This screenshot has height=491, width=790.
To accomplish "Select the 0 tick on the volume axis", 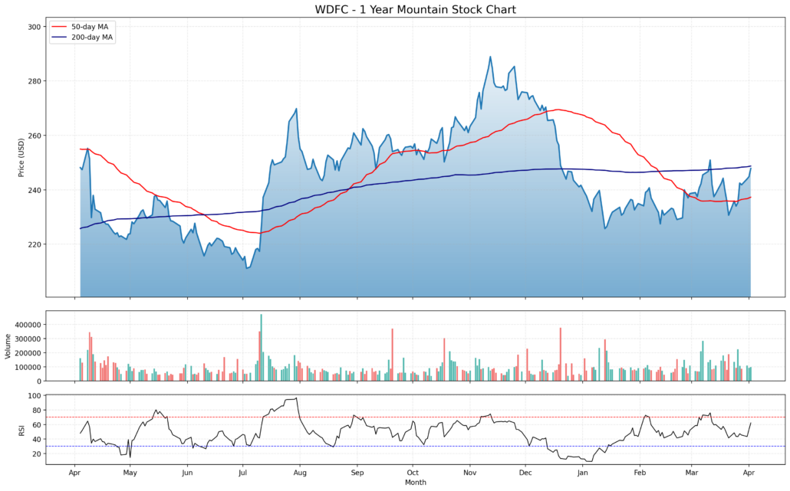I will [39, 381].
